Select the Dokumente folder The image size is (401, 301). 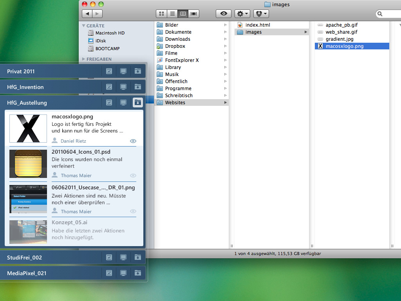pos(191,32)
